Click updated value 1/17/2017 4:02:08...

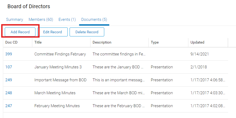[x=208, y=106]
